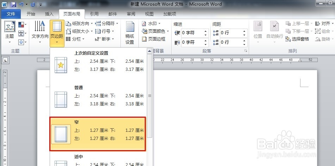Image resolution: width=335 pixels, height=166 pixels.
Task: Toggle the Margins (页边距) button
Action: [x=57, y=33]
